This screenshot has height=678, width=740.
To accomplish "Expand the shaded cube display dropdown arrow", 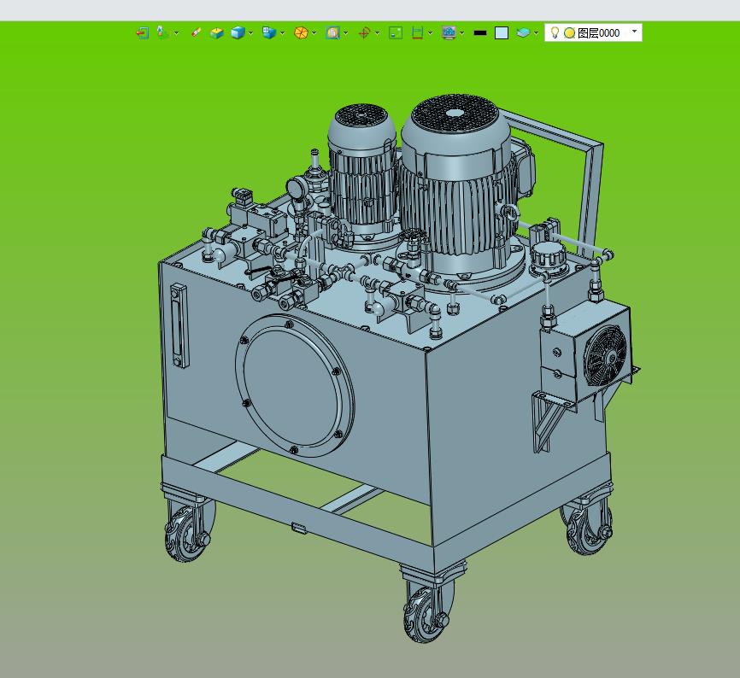I will (250, 33).
